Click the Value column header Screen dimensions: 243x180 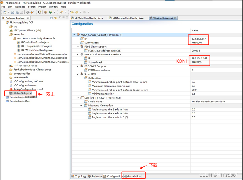pyautogui.click(x=195, y=30)
